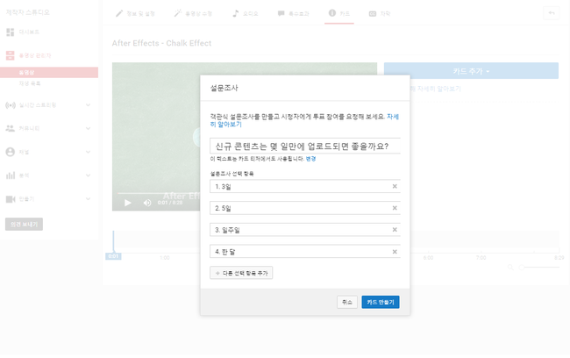Open the 자막 (CC subtitles) tab
This screenshot has width=570, height=358.
pyautogui.click(x=380, y=13)
